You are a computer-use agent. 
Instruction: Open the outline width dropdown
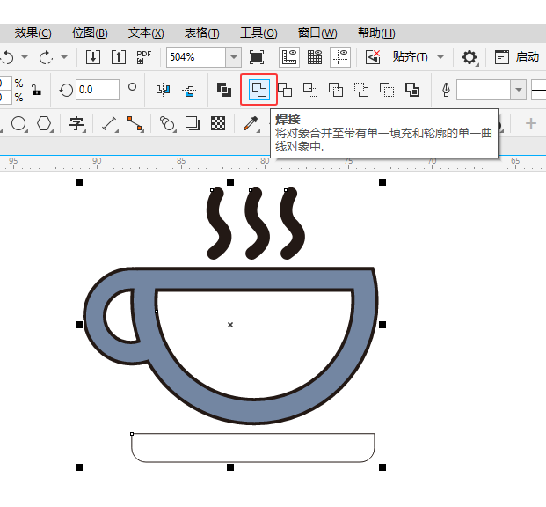(519, 90)
